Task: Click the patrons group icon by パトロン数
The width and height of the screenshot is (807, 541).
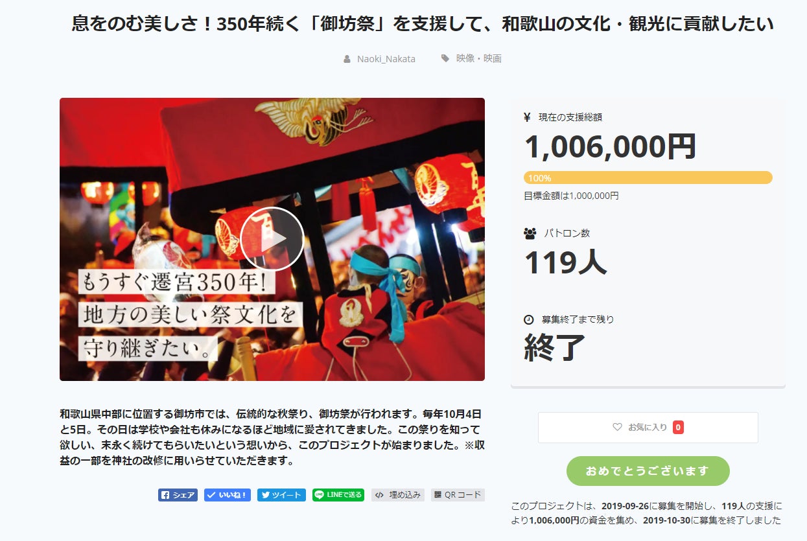Action: point(530,233)
